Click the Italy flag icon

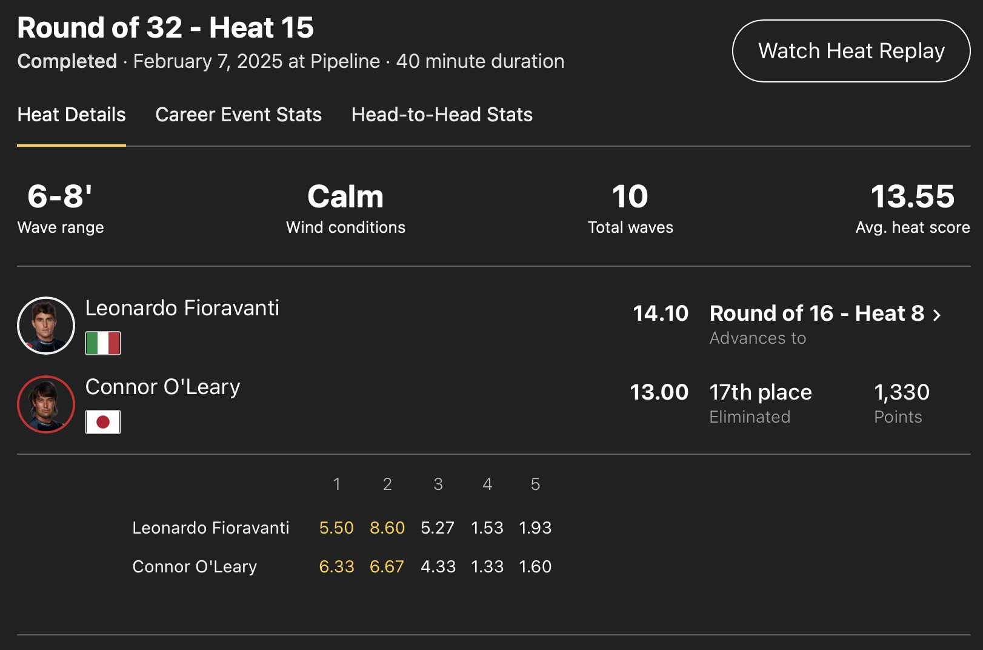click(103, 343)
